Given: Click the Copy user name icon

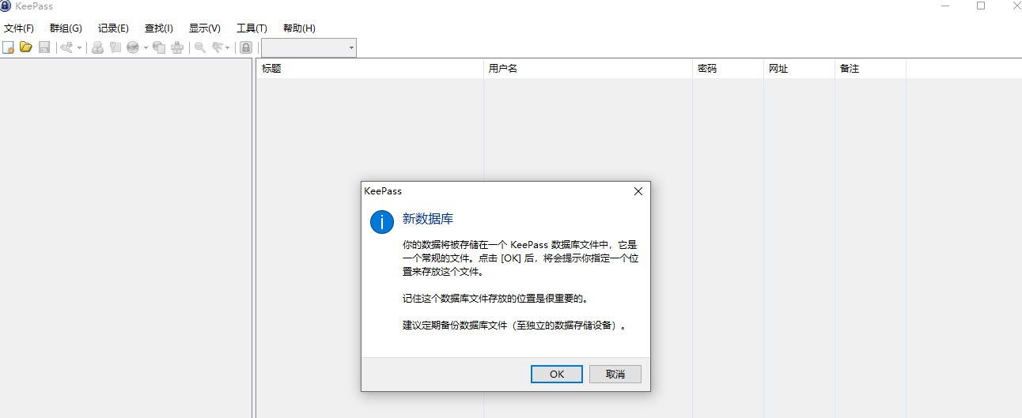Looking at the screenshot, I should (x=97, y=47).
